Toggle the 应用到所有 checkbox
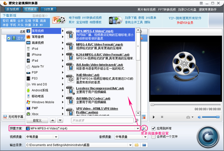Screen dimensions: 224x151 click(x=153, y=128)
